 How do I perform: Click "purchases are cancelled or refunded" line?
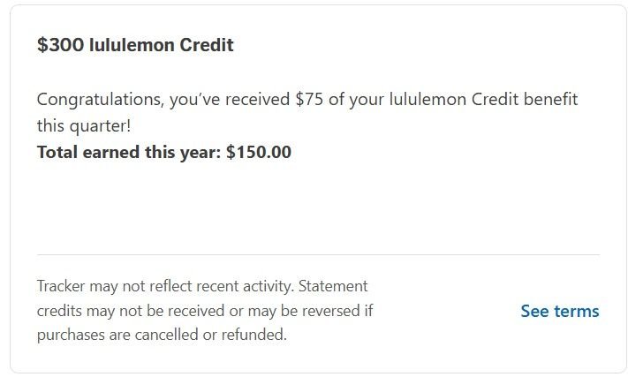[162, 336]
